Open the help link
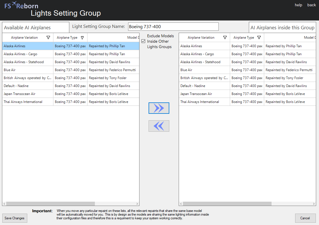The width and height of the screenshot is (319, 225). (x=299, y=5)
